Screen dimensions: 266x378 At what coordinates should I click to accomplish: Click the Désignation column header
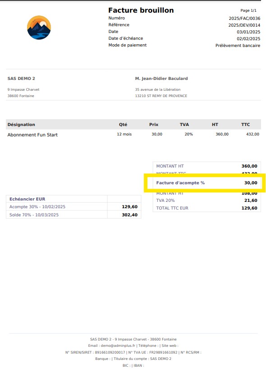click(x=21, y=124)
